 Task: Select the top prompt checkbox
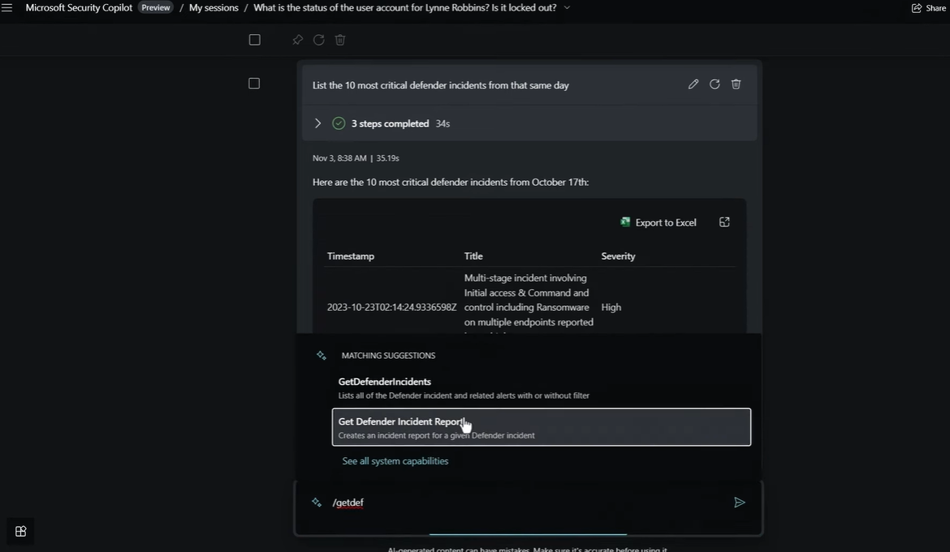(254, 40)
